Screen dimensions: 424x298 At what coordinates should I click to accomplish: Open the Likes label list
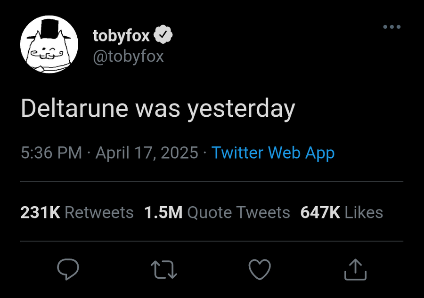click(x=364, y=212)
